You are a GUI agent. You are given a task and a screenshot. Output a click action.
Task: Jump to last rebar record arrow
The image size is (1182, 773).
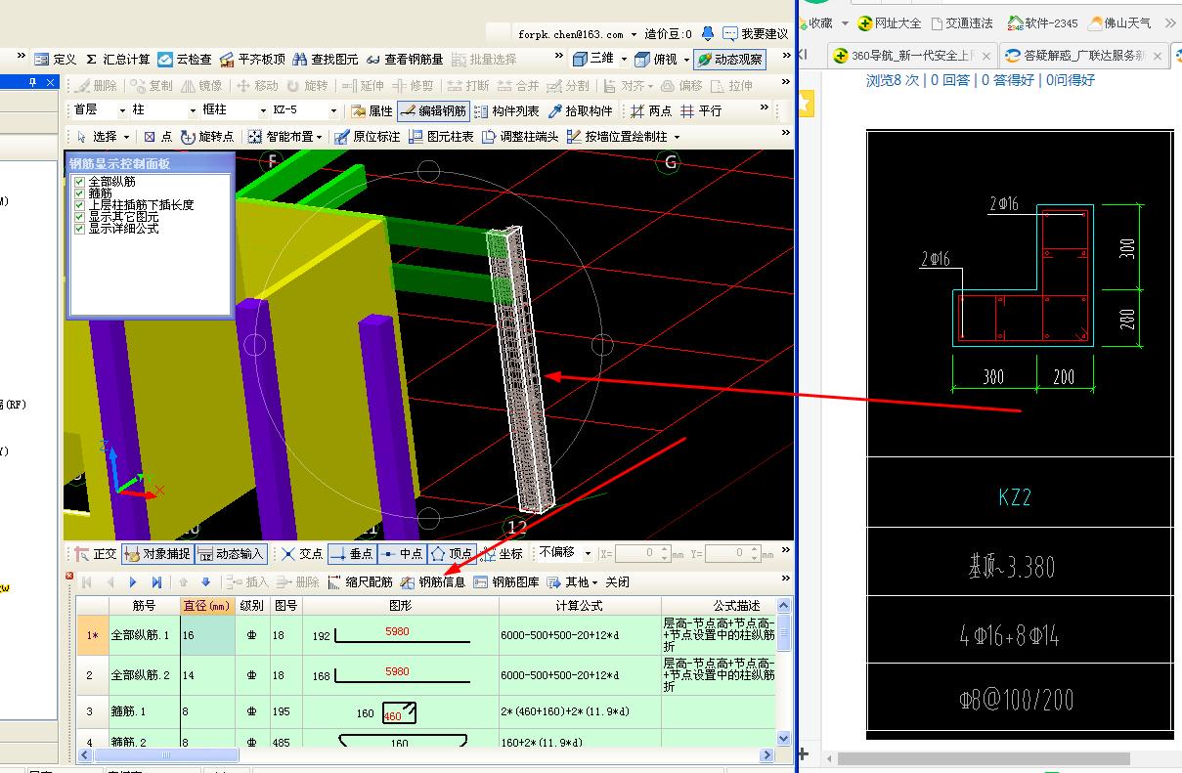(157, 582)
